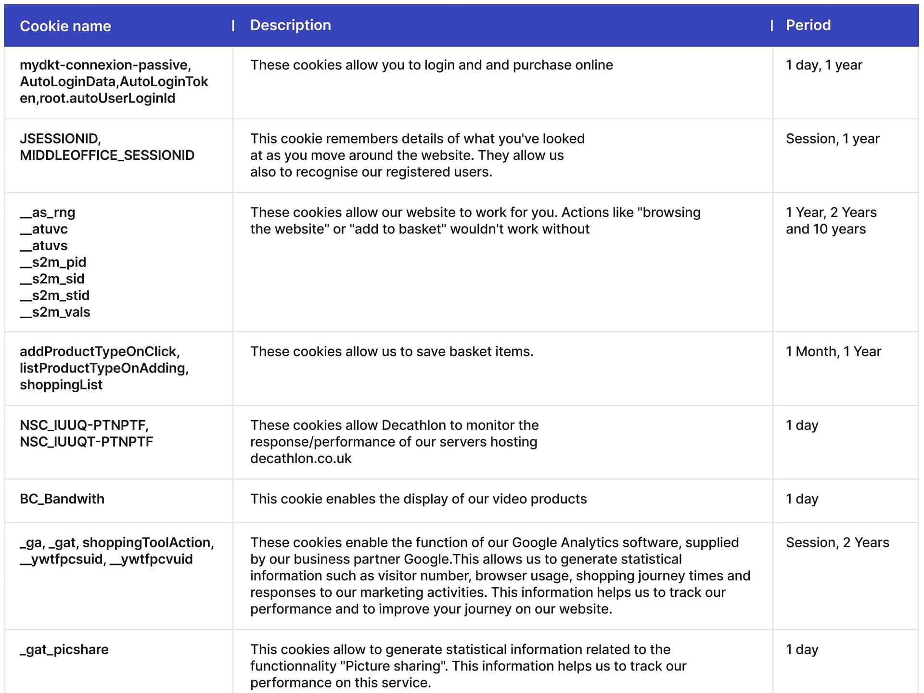Image resolution: width=924 pixels, height=693 pixels.
Task: Select the __atuvs cookie name
Action: [x=44, y=245]
